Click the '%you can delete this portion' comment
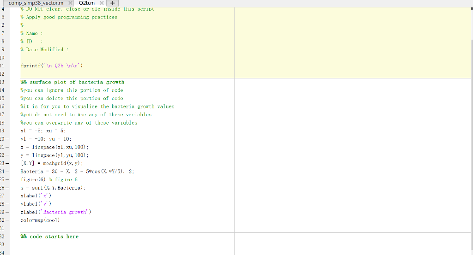Viewport: 473px width, 255px height. [x=72, y=98]
